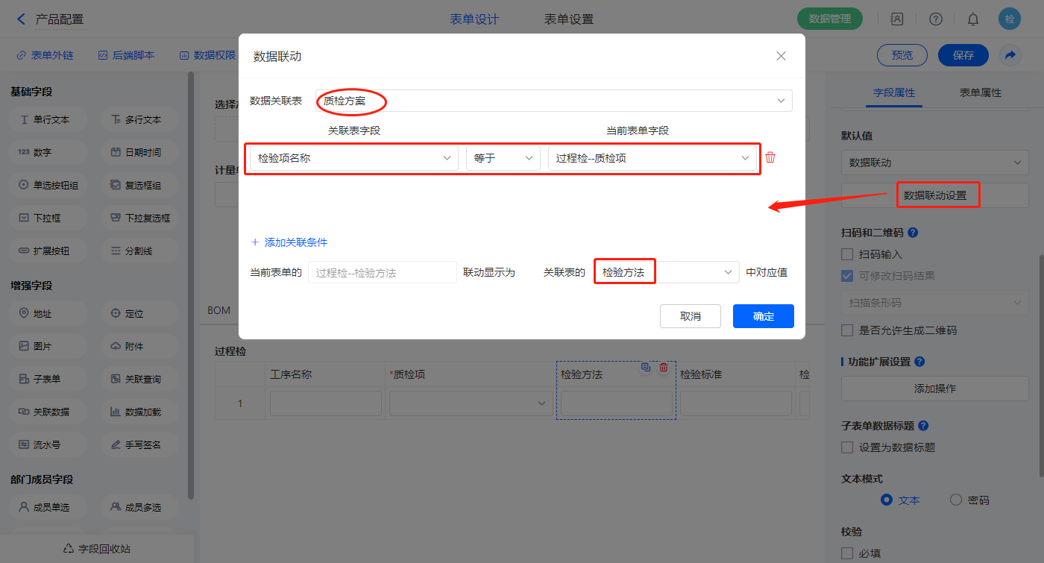
Task: Click the help question mark icon in header
Action: [x=935, y=19]
